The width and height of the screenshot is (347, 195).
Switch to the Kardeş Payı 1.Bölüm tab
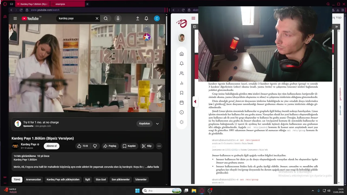coord(32,4)
